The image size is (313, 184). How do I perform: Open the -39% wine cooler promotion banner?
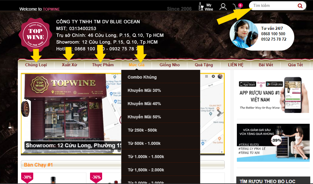tap(273, 143)
